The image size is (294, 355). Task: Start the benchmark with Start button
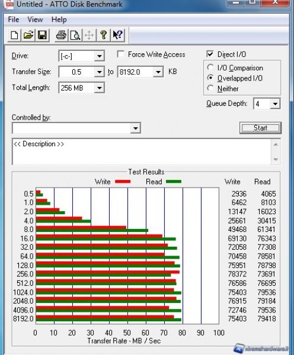(260, 128)
